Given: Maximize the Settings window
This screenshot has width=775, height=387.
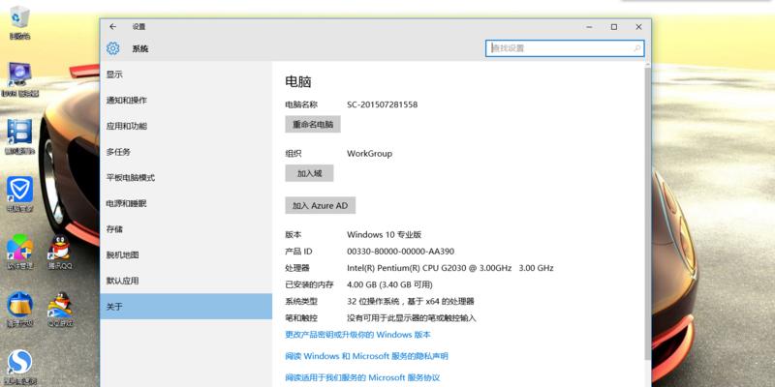Looking at the screenshot, I should [x=614, y=27].
